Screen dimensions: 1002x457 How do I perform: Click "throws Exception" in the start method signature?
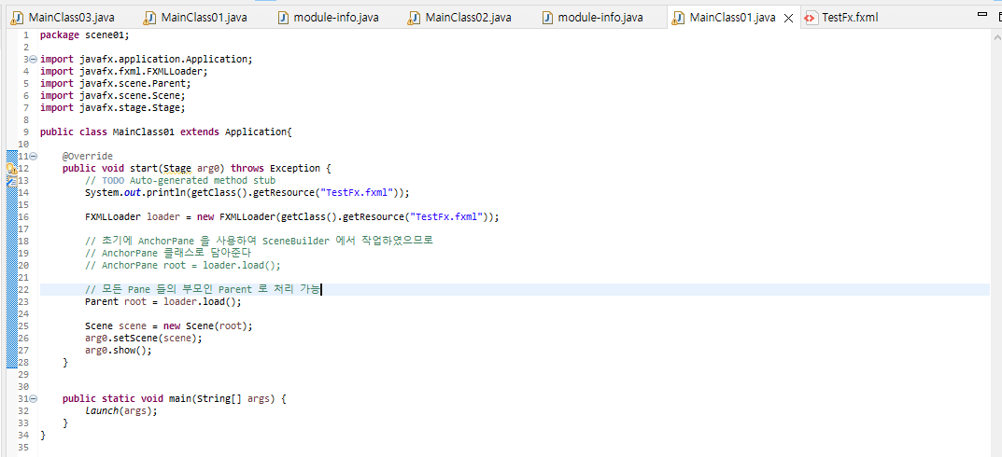(275, 169)
